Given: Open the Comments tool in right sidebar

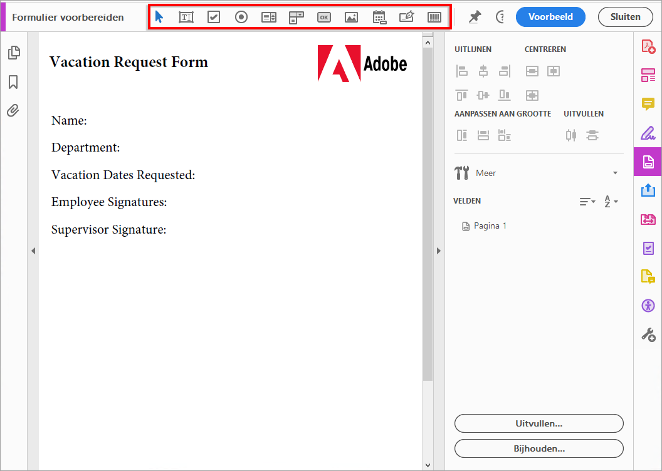Looking at the screenshot, I should pos(648,104).
